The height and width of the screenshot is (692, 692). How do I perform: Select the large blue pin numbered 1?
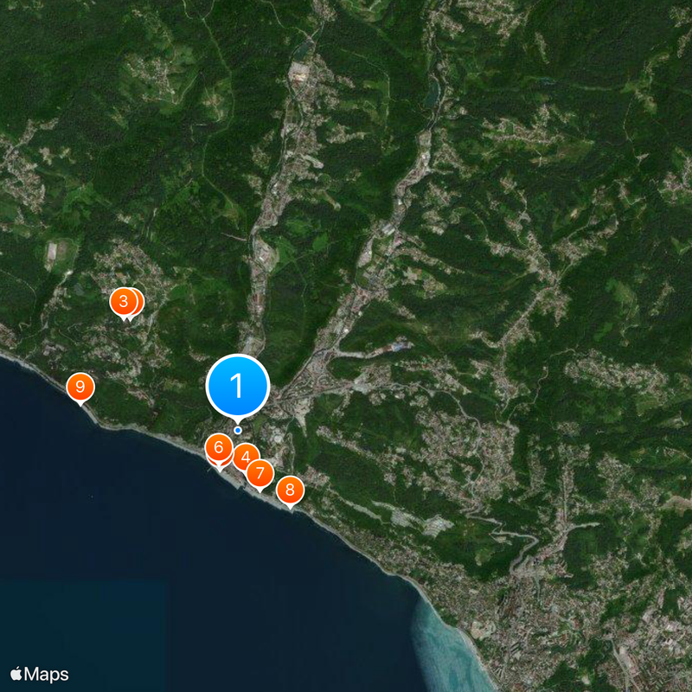tap(238, 386)
